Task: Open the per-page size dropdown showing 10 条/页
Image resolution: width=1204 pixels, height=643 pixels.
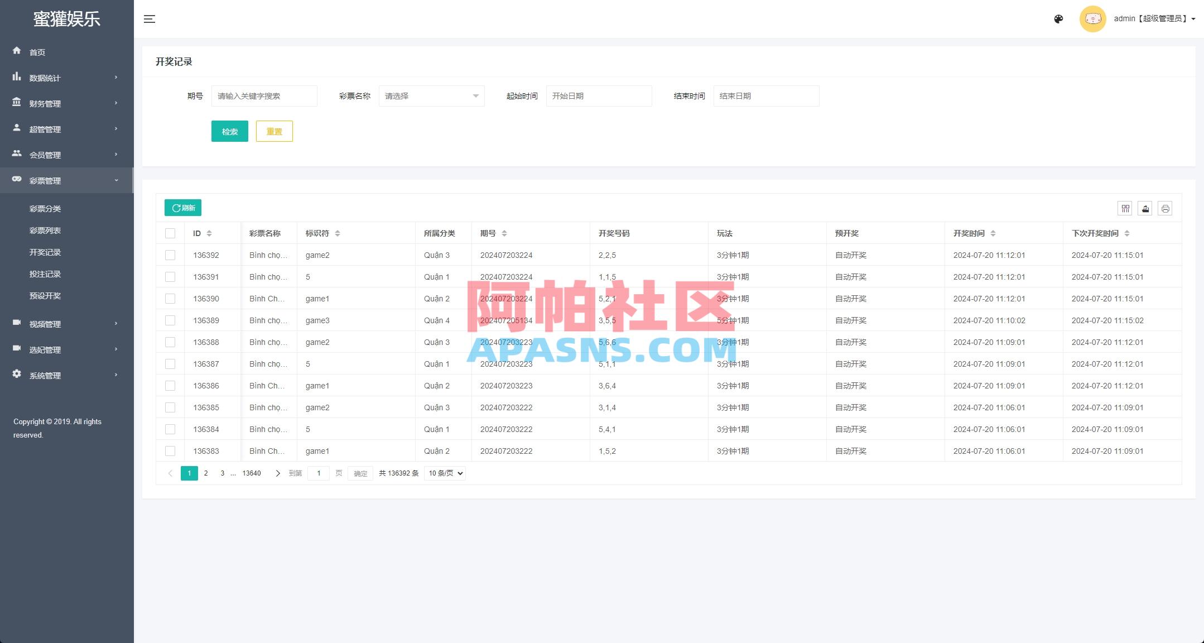Action: tap(444, 473)
